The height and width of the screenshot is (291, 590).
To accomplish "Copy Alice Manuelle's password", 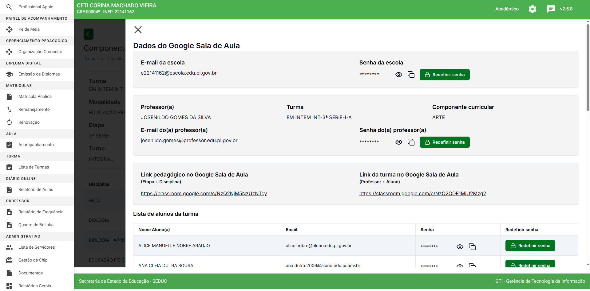I will (472, 247).
